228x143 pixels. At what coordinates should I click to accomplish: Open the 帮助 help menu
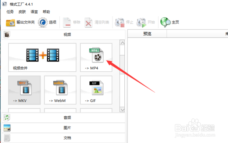click(x=46, y=12)
